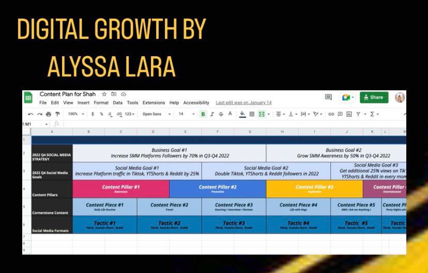Viewport: 428px width, 273px height.
Task: Select the pink Content Pillar #1 cell
Action: (x=121, y=189)
